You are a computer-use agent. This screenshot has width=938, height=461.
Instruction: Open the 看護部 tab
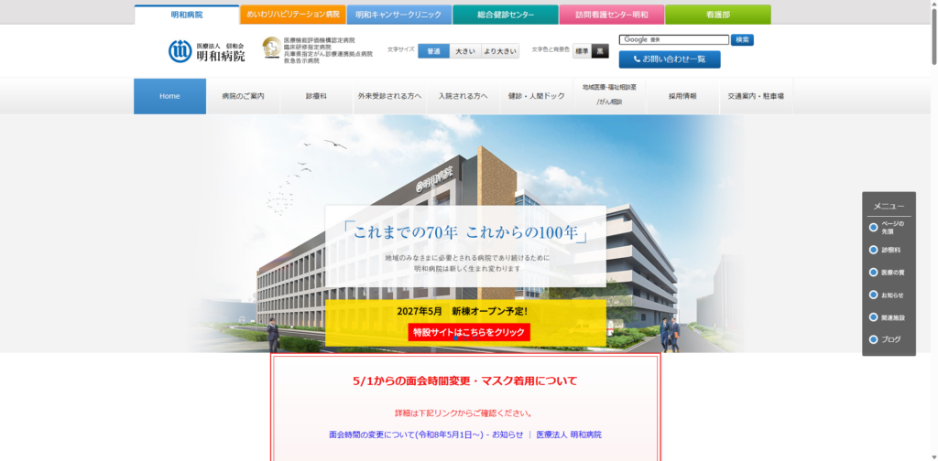pos(718,15)
